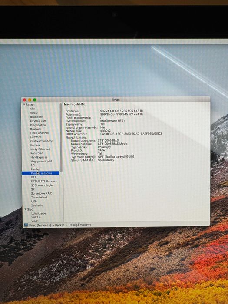Click the Punkt montowania: label
The height and width of the screenshot is (304, 228).
(x=78, y=118)
